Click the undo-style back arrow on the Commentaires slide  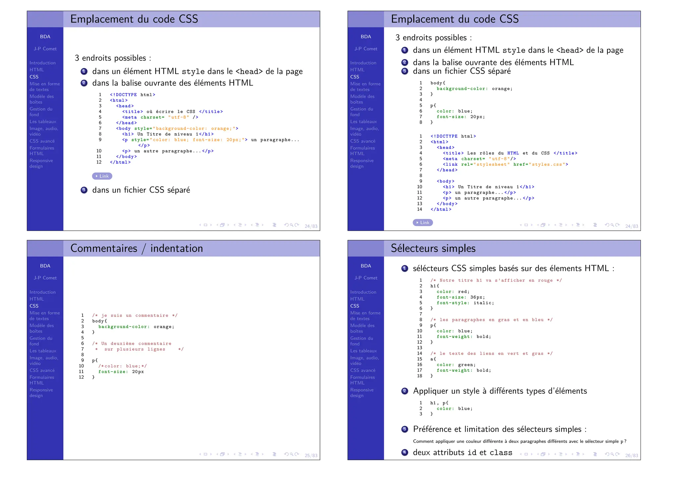286,454
